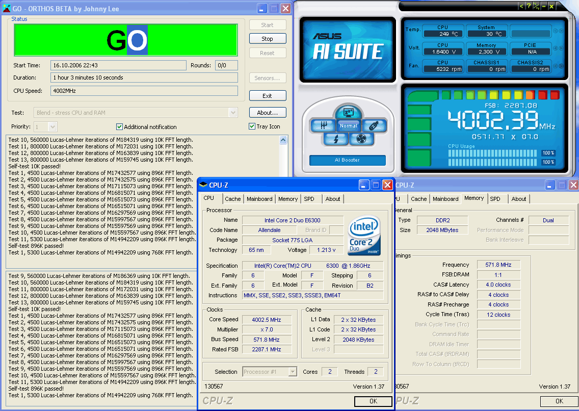
Task: Select the CPU tab in front CPU-Z
Action: click(208, 198)
